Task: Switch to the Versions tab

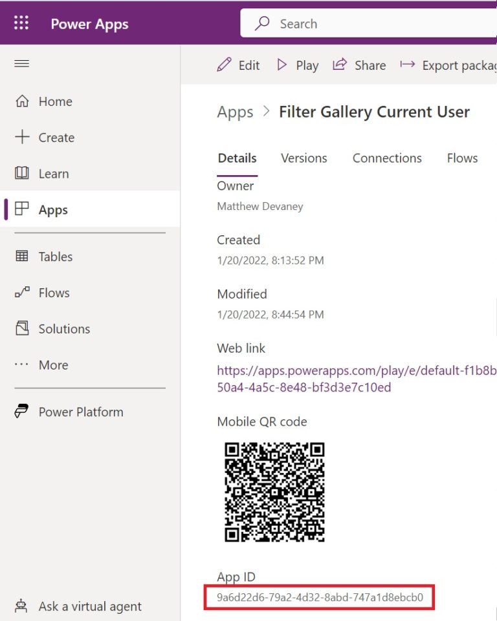Action: tap(304, 158)
